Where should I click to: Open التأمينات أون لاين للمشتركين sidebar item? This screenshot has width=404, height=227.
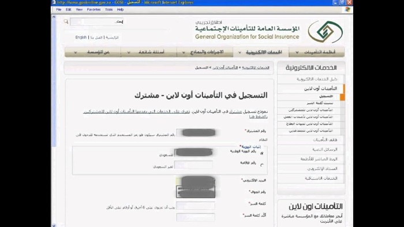[x=311, y=110]
